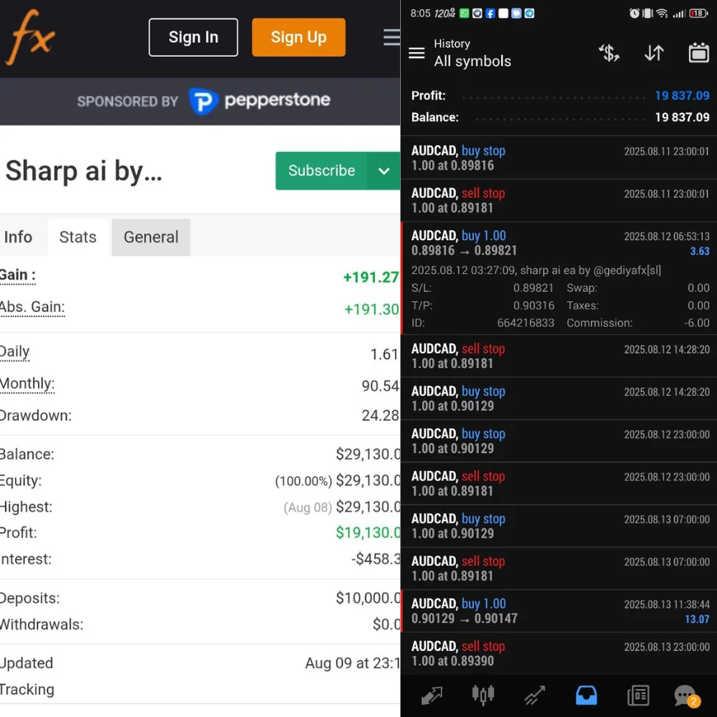The height and width of the screenshot is (717, 717).
Task: Select AUDCAD buy stop 2025.08.13 07:00:00 row
Action: coord(560,526)
